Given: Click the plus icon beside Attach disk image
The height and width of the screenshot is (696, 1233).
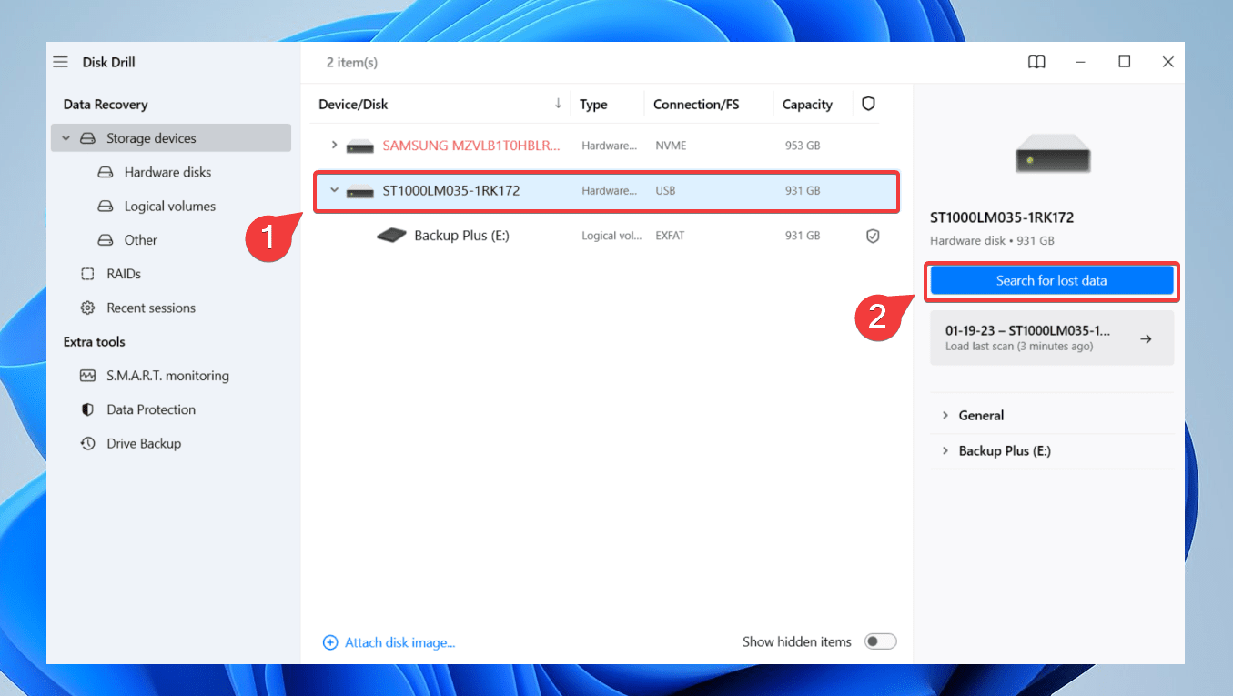Looking at the screenshot, I should point(330,642).
